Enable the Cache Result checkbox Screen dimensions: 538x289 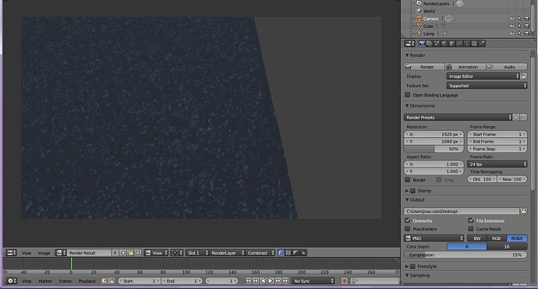tap(471, 229)
